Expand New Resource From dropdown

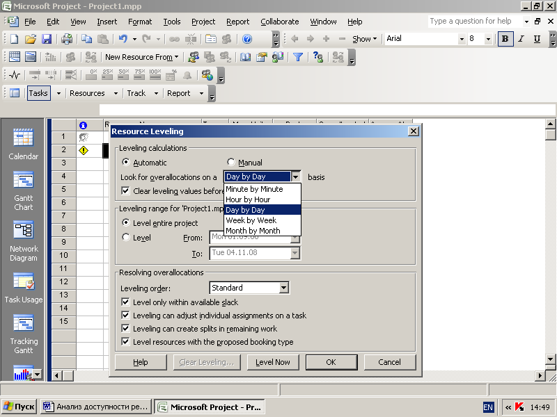tap(177, 57)
